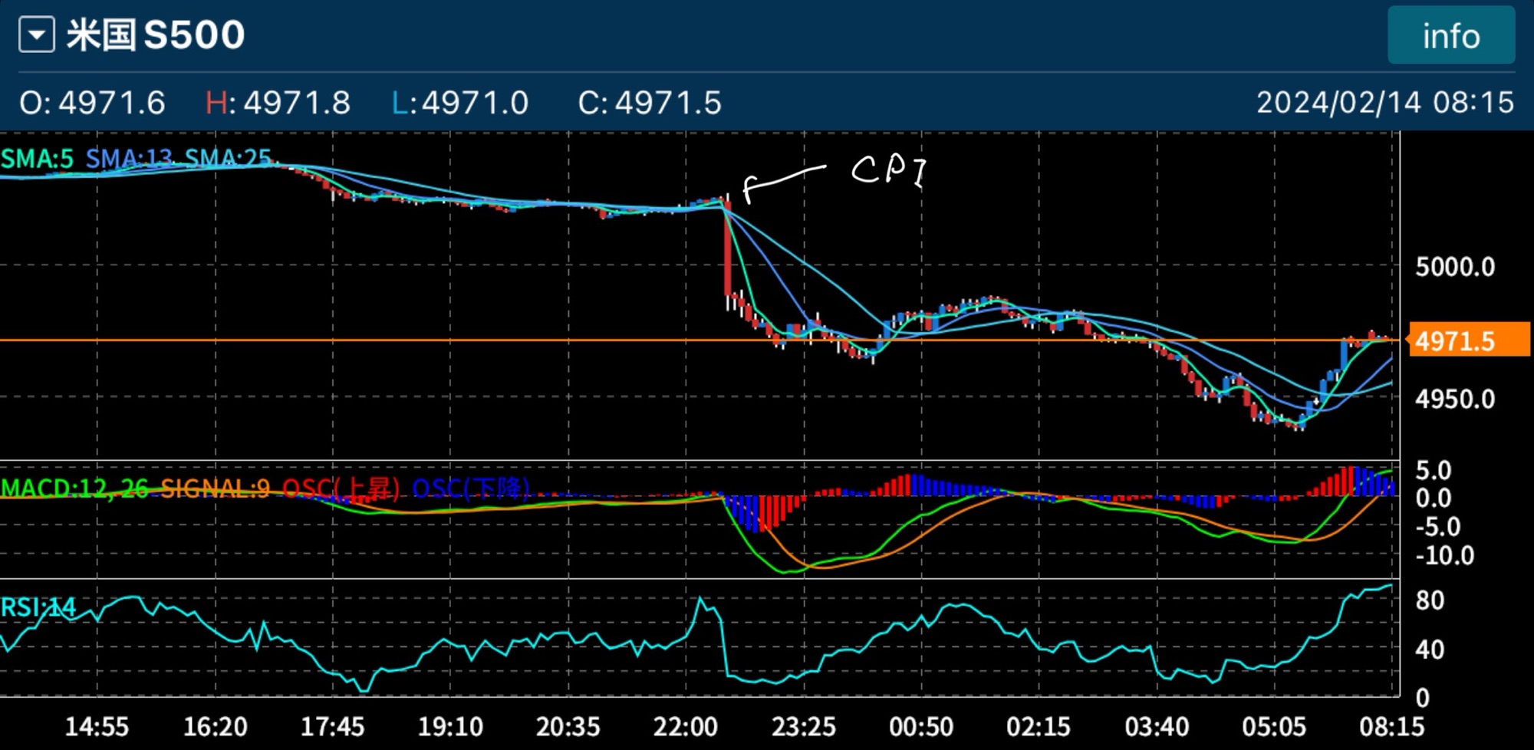This screenshot has height=750, width=1534.
Task: Click the 00:50 time axis label
Action: [920, 726]
